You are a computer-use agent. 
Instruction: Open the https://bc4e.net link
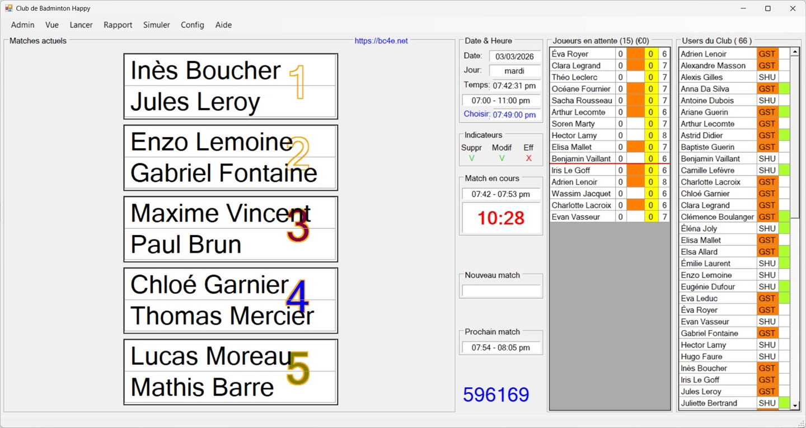tap(381, 40)
